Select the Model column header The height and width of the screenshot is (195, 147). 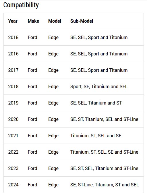pos(55,21)
